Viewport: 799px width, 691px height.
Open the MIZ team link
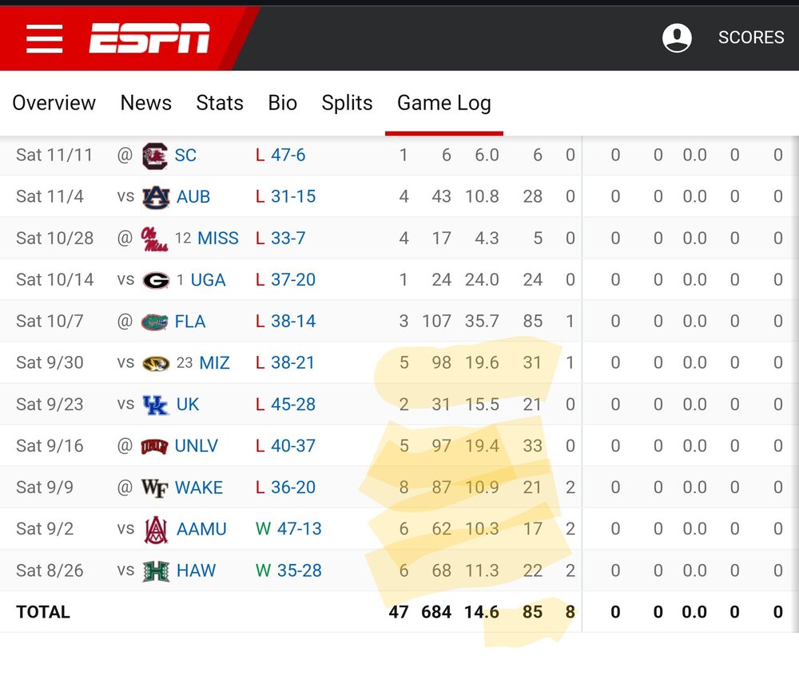coord(214,363)
